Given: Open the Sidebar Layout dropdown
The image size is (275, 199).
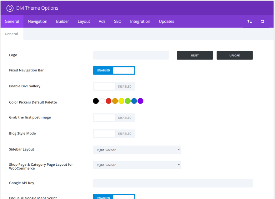Looking at the screenshot, I should click(x=137, y=150).
